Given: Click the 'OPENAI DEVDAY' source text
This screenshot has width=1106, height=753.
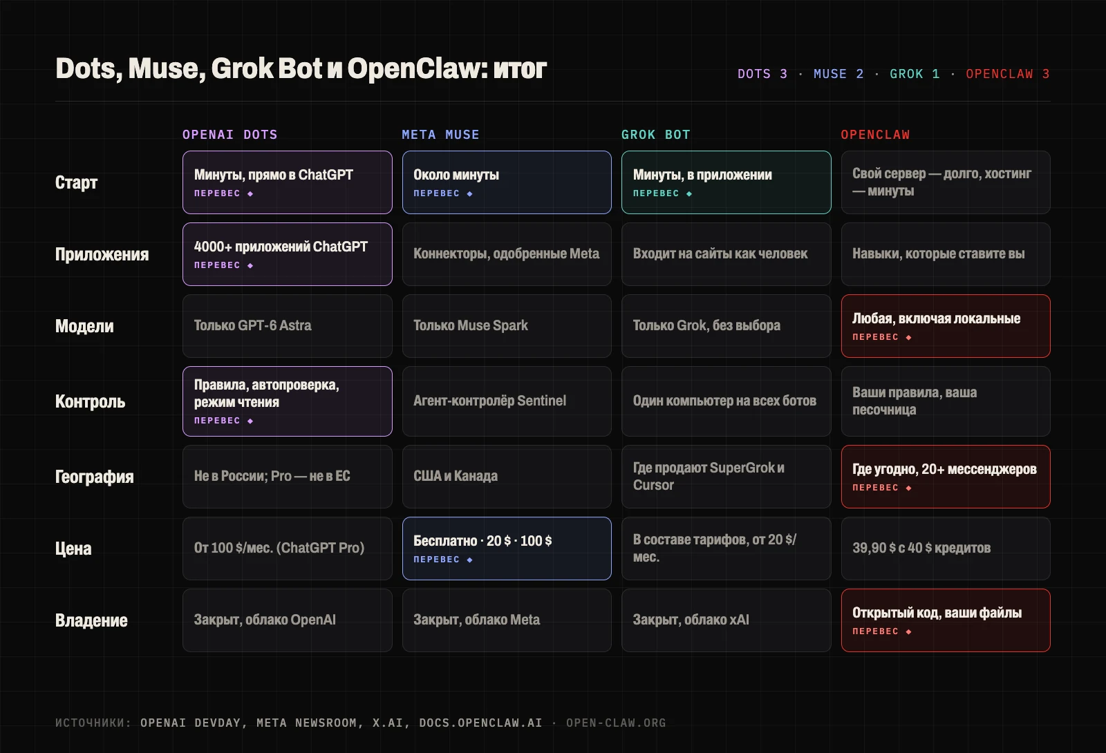Looking at the screenshot, I should (x=191, y=723).
